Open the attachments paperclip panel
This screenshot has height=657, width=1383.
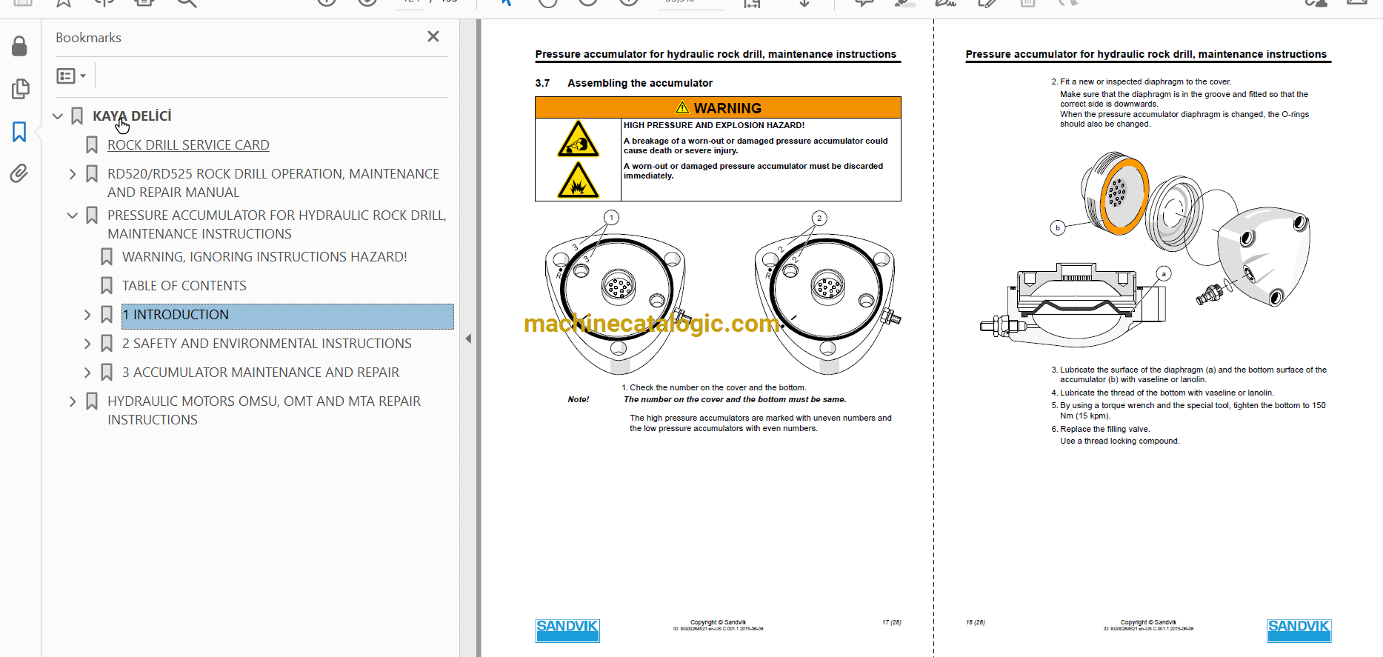[x=19, y=173]
